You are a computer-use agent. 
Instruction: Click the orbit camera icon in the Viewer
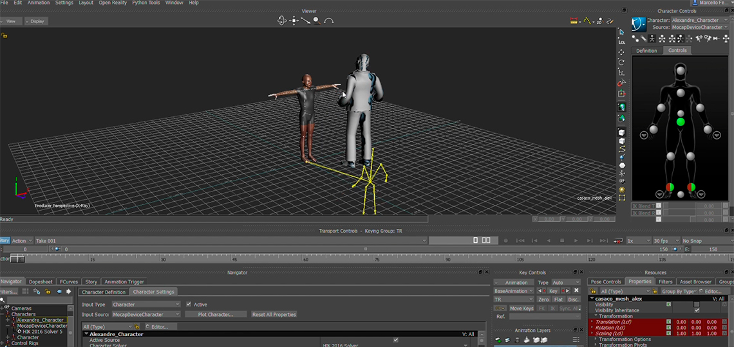coord(282,21)
